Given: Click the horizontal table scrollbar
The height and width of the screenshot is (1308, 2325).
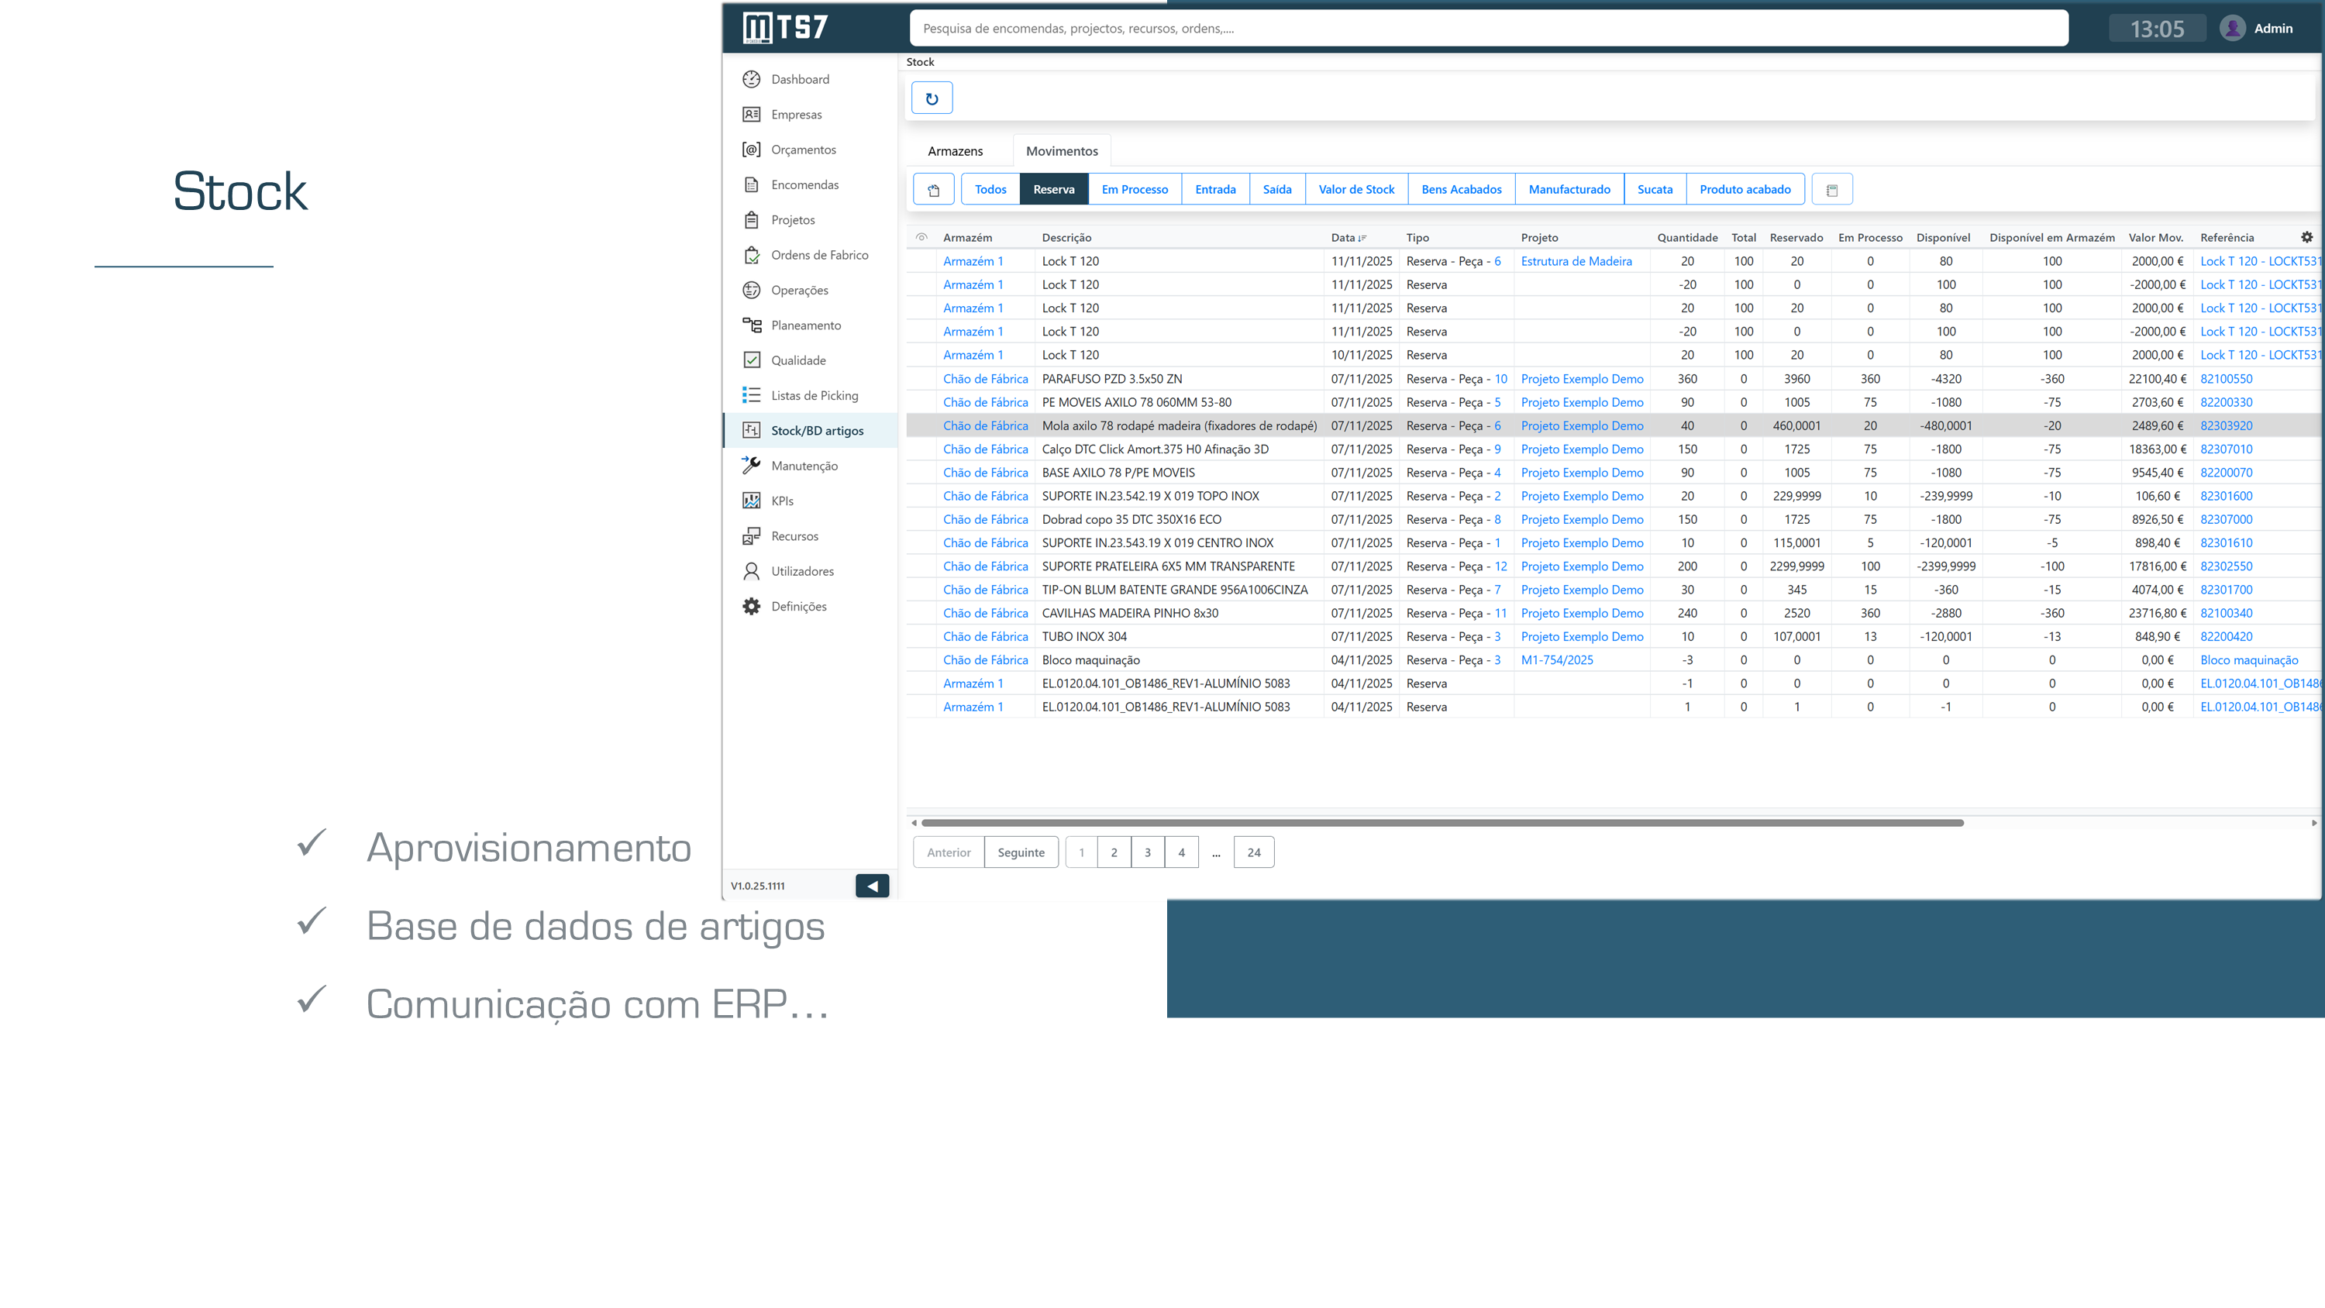Looking at the screenshot, I should pyautogui.click(x=1441, y=822).
